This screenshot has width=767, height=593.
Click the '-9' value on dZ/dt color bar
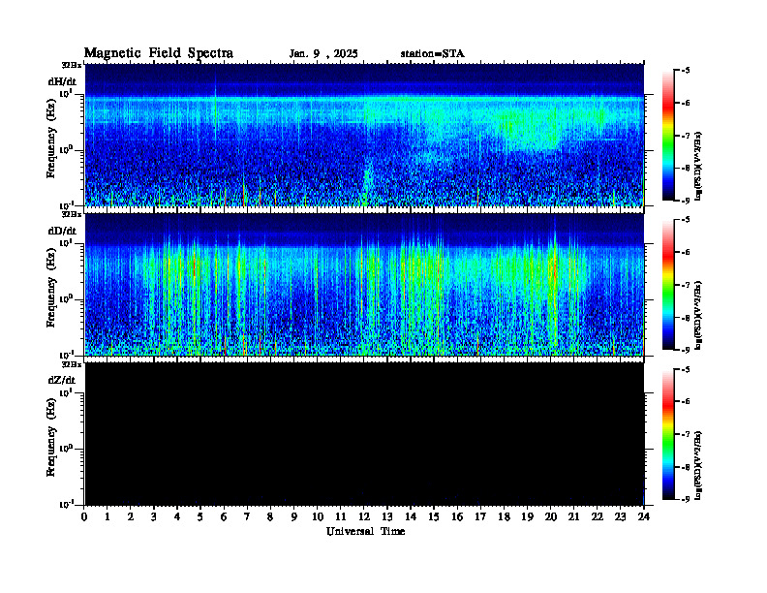[686, 499]
